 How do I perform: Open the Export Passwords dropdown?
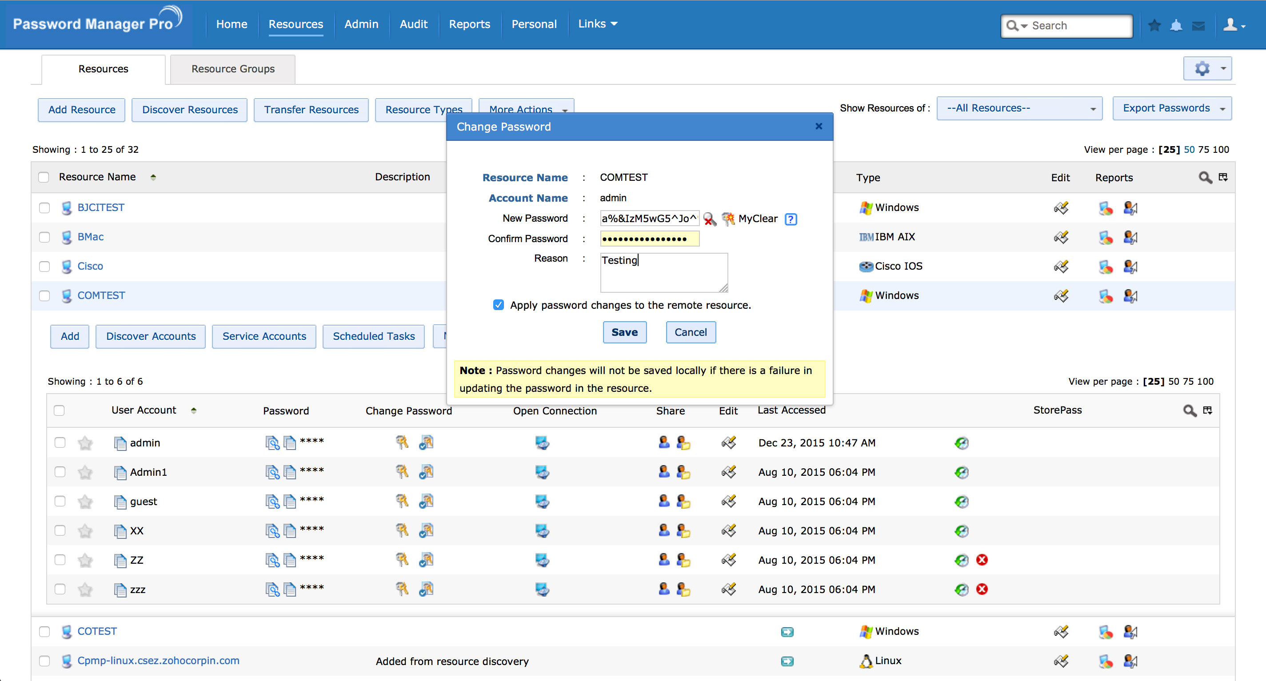click(x=1172, y=108)
